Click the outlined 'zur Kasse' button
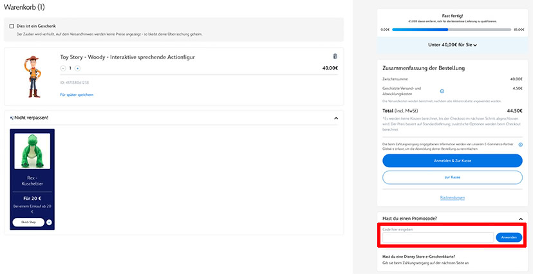 (x=453, y=178)
